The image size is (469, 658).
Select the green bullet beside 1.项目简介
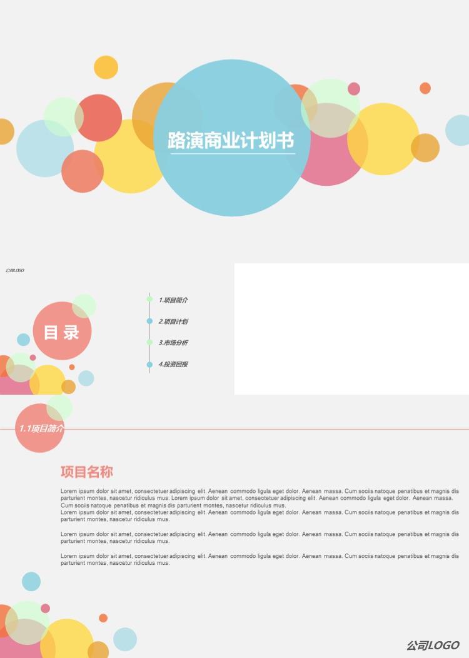(x=149, y=300)
